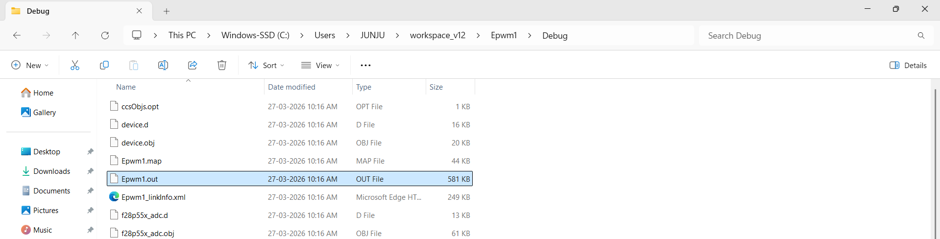Screen dimensions: 940x239
Task: Click the Edge icon of Epwm1_linkInfo.xml
Action: pyautogui.click(x=114, y=197)
